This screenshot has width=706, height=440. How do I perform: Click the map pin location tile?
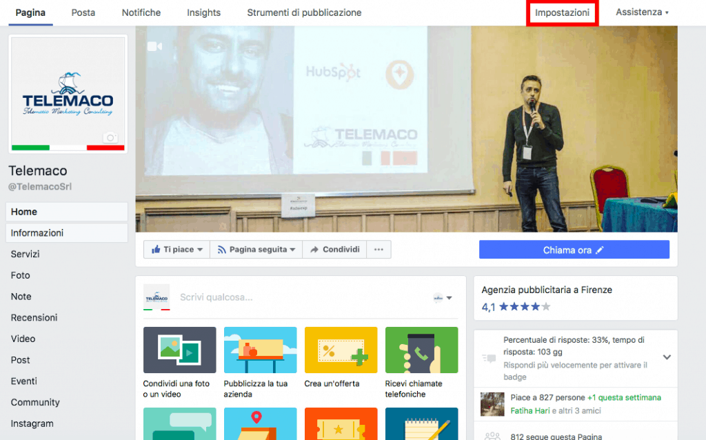tap(260, 423)
